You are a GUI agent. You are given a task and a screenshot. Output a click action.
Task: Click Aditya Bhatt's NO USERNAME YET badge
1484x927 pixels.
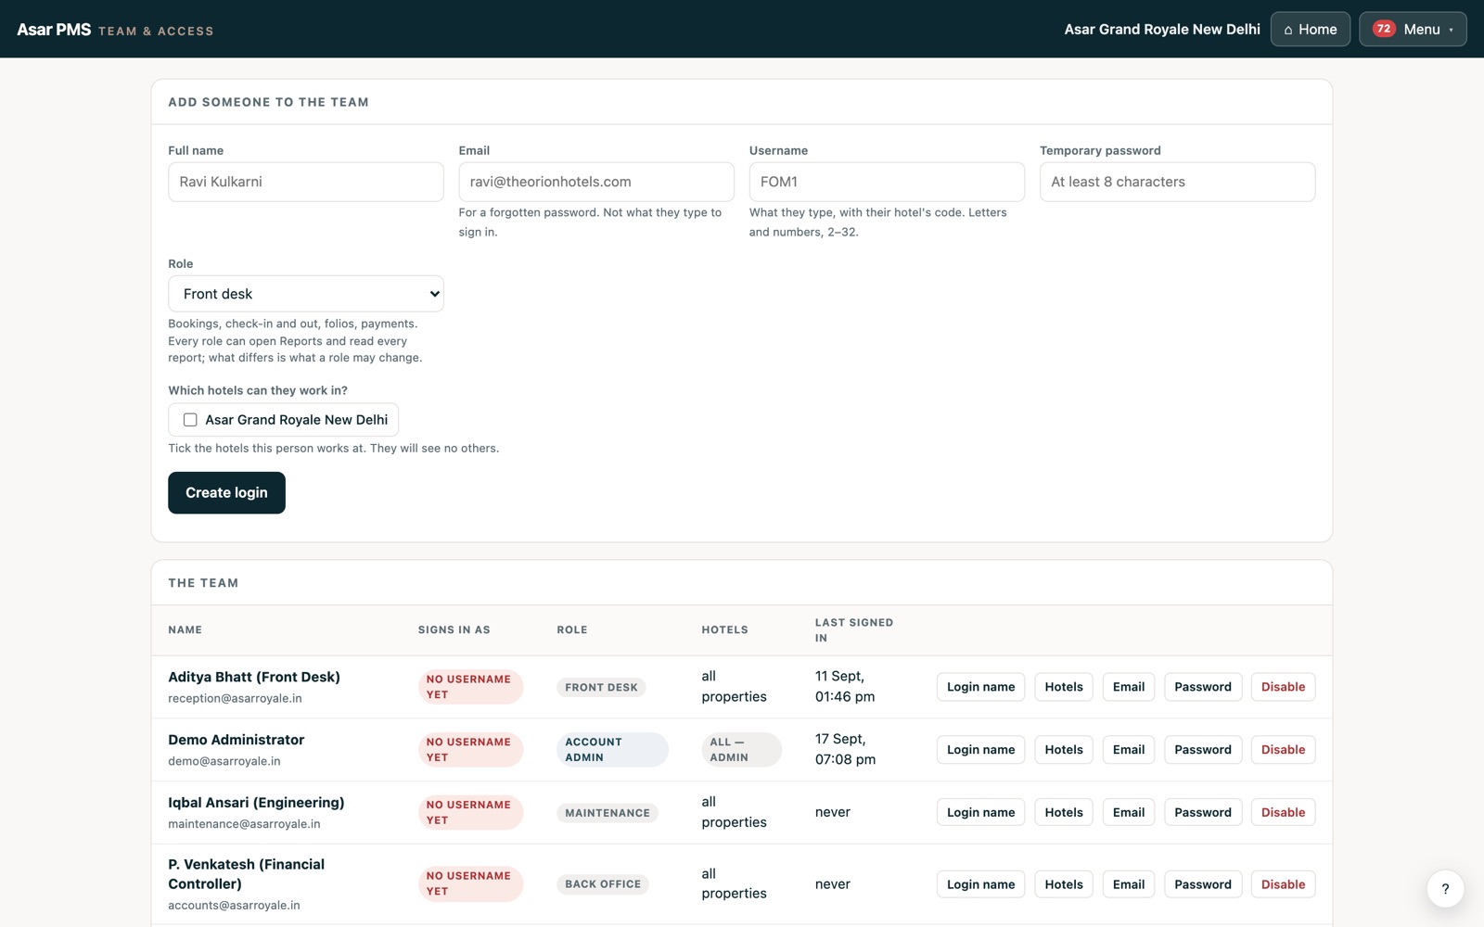pyautogui.click(x=470, y=687)
